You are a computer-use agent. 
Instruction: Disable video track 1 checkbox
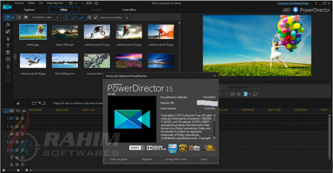(17, 118)
